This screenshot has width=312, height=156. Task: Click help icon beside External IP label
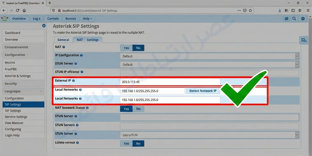pyautogui.click(x=73, y=81)
